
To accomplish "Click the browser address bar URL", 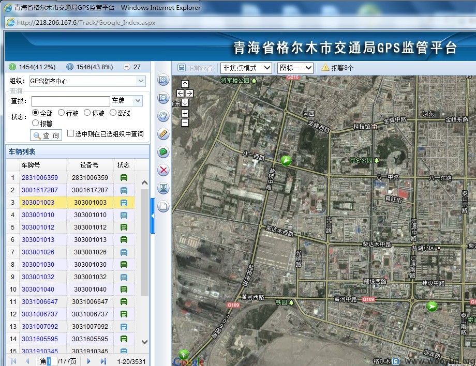I will coord(86,22).
